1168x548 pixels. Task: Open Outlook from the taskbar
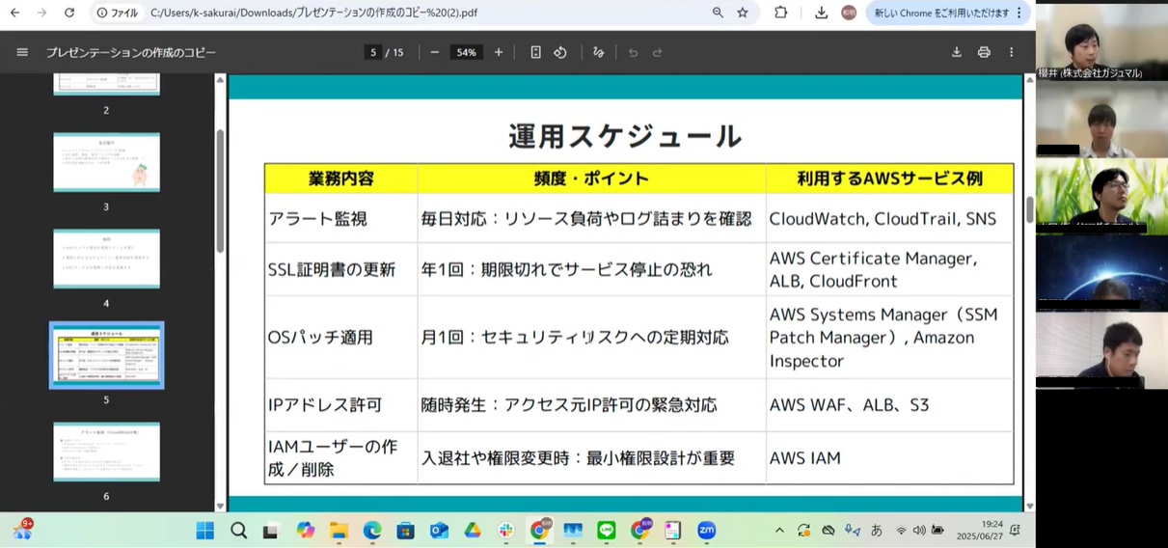tap(439, 530)
